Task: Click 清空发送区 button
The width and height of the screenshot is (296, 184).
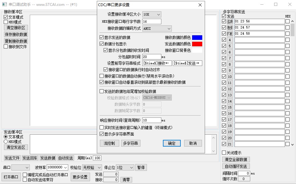Action: click(16, 147)
